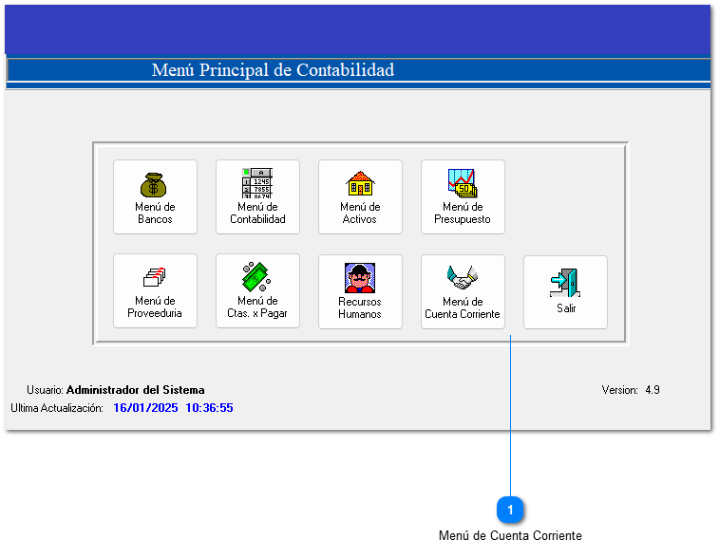
Task: Click the budget chart Presupuesto icon
Action: 463,183
